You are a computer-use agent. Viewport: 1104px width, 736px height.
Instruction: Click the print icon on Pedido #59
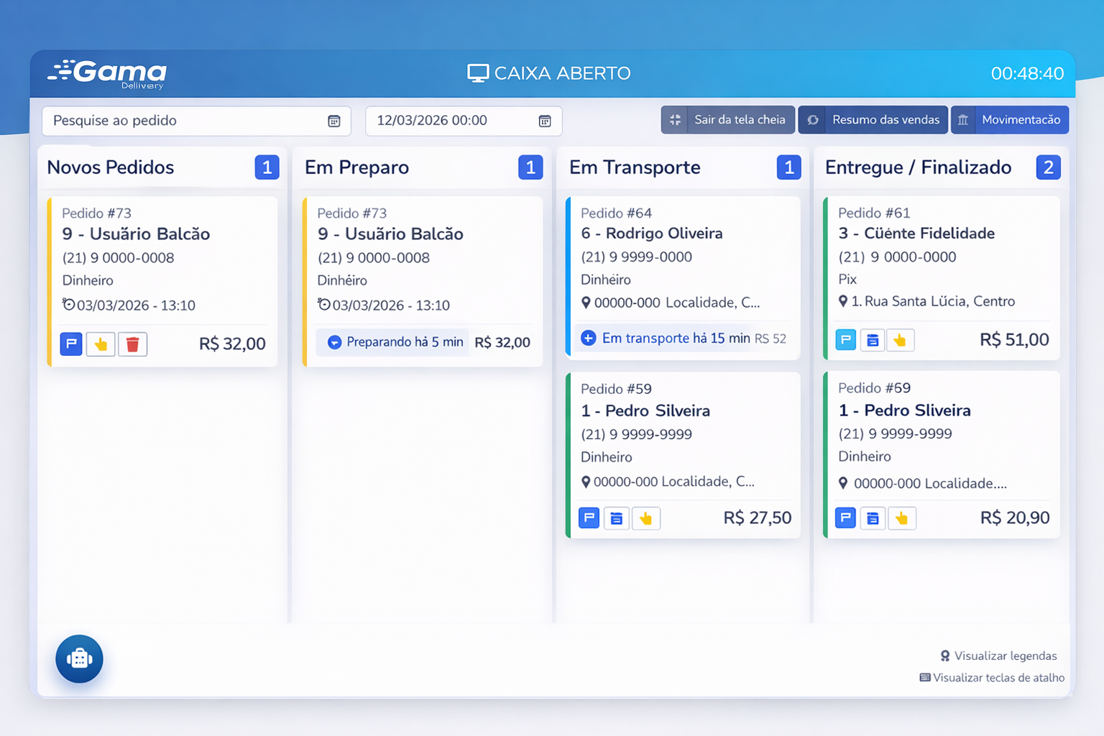coord(617,518)
